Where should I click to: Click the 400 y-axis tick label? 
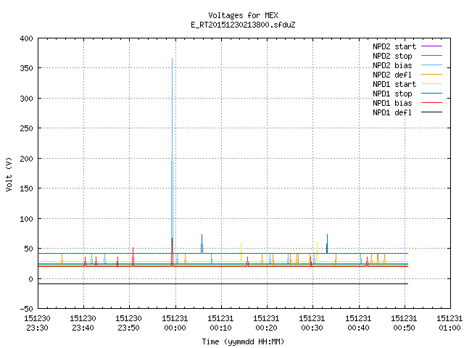(26, 38)
